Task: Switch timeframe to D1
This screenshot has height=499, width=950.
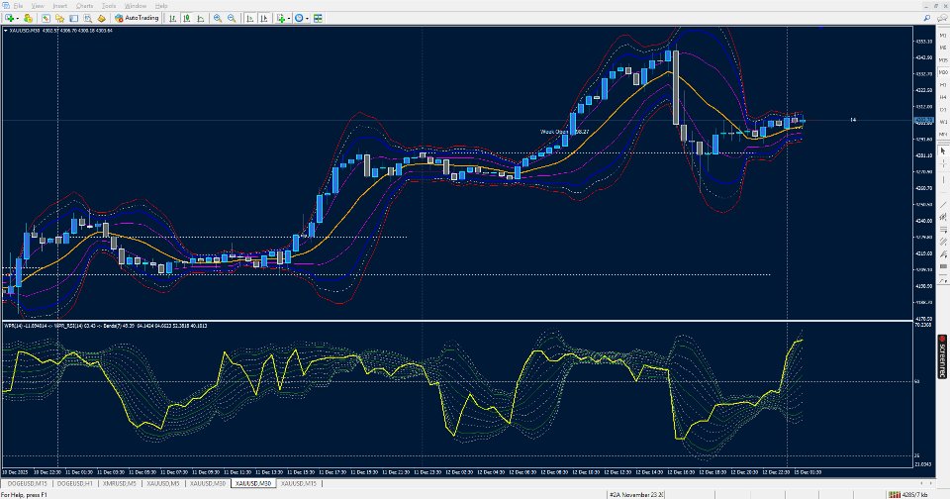Action: 943,109
